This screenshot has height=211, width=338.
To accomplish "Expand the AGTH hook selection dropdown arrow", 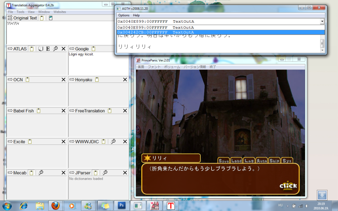I will [x=322, y=21].
